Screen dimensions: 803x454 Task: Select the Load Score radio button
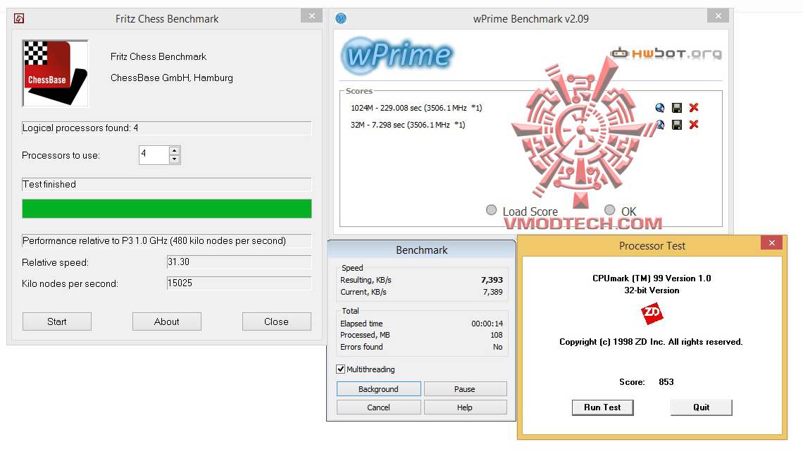(491, 210)
